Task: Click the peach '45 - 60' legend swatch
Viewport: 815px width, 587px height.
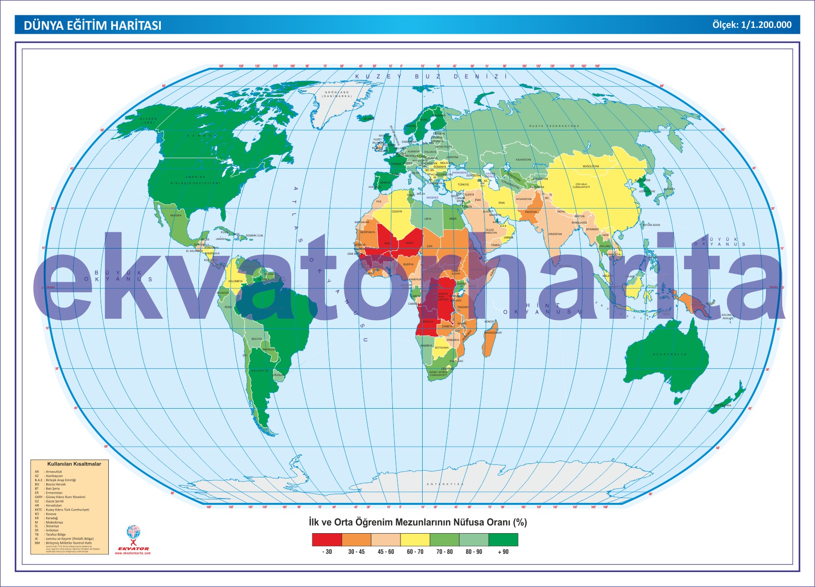Action: point(386,540)
